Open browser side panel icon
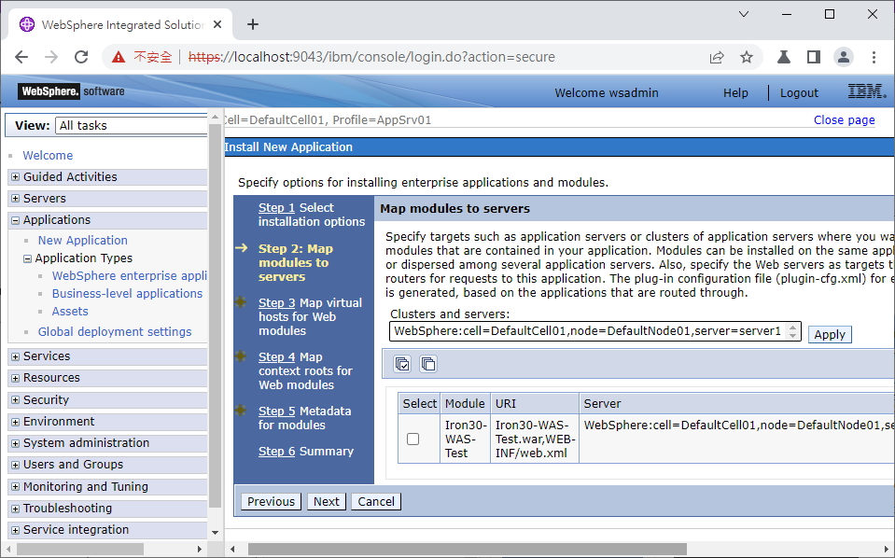 [814, 57]
